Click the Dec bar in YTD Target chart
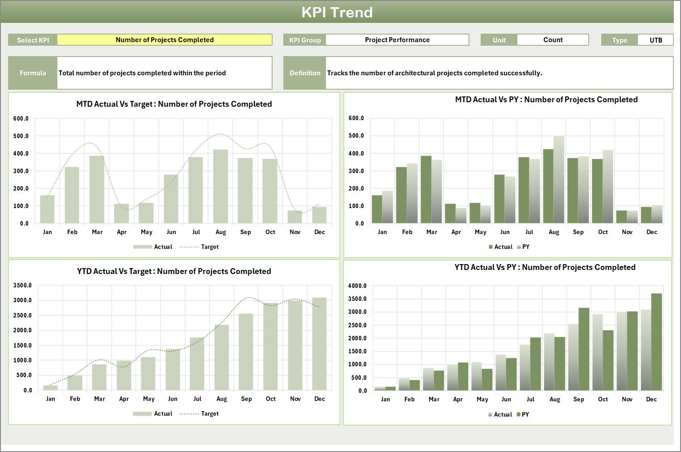 pyautogui.click(x=319, y=344)
